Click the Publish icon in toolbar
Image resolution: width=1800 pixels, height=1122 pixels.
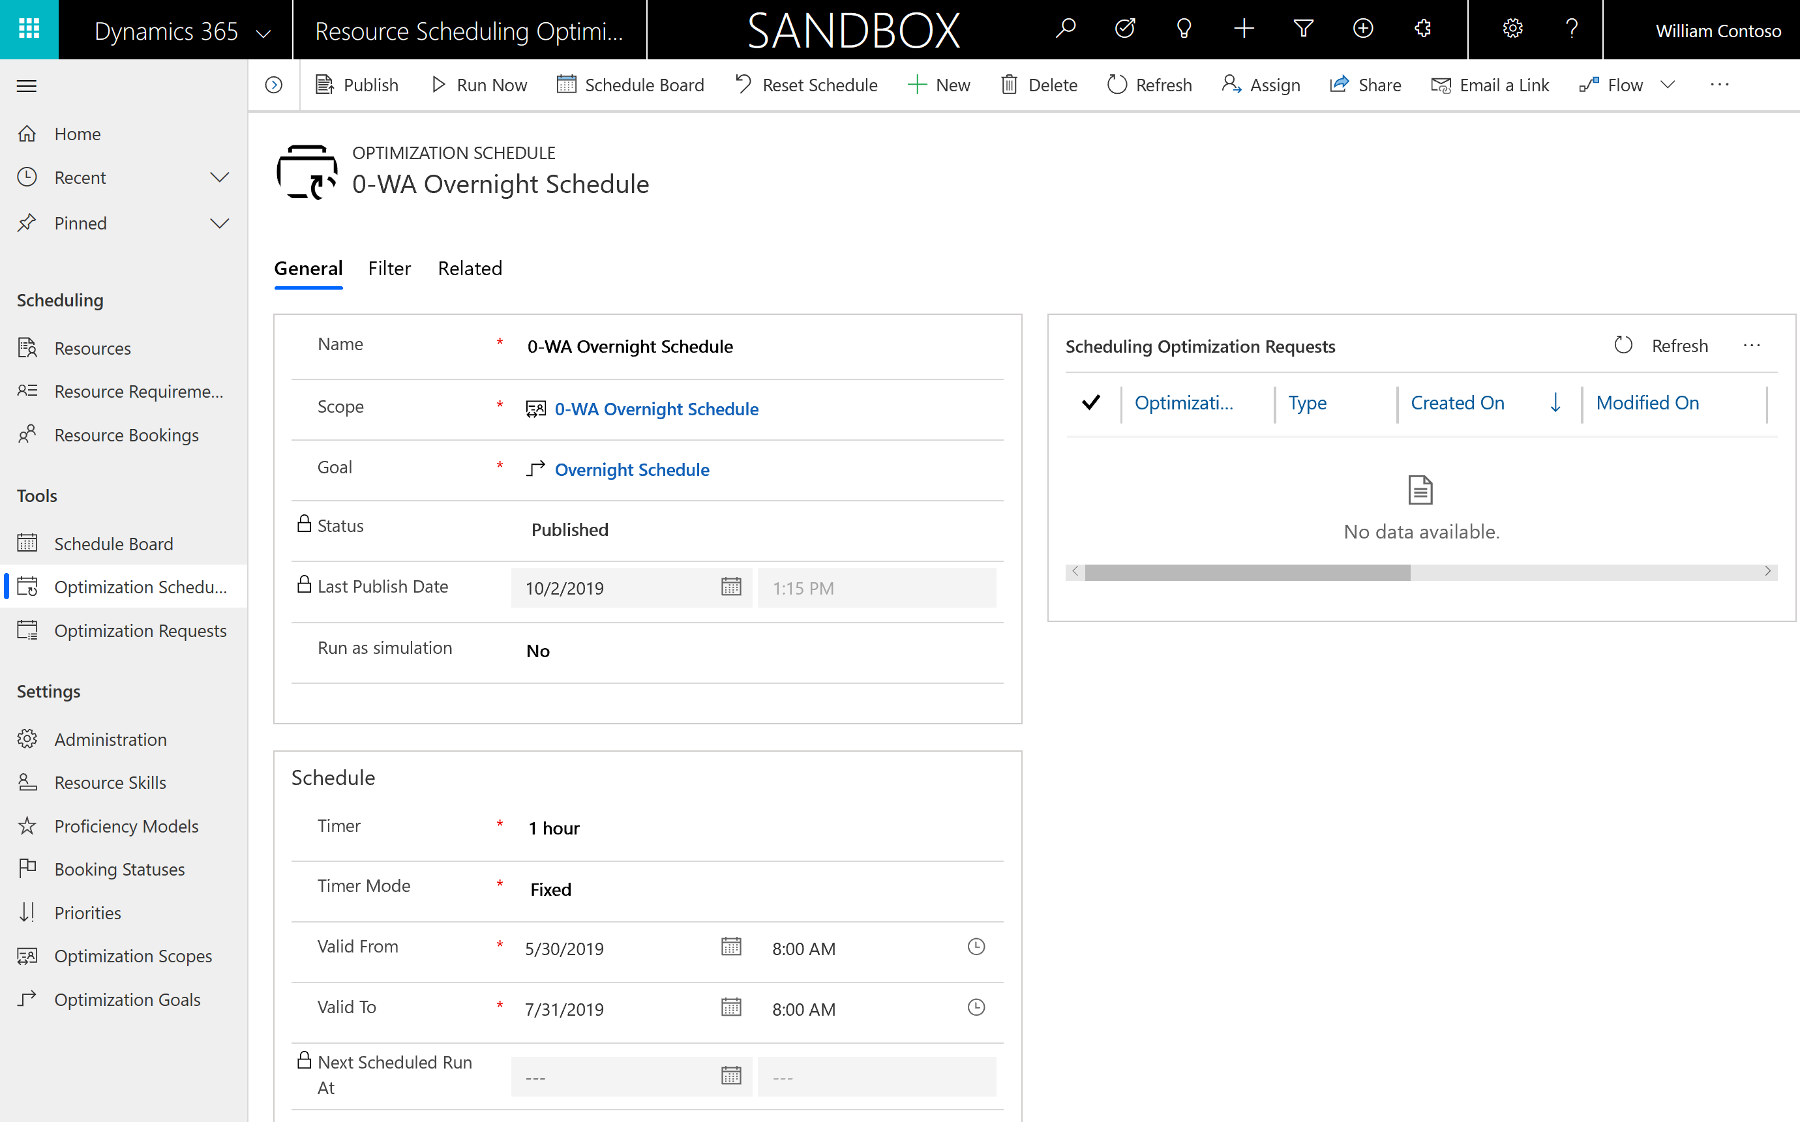click(x=323, y=84)
